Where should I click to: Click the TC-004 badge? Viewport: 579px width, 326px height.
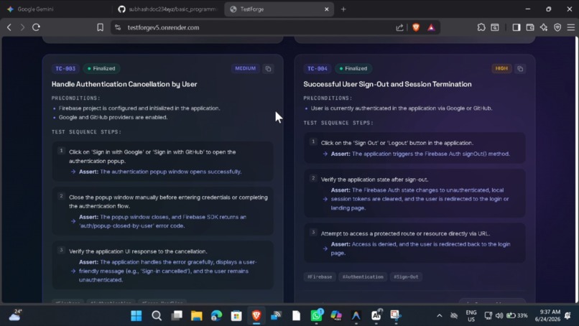318,69
